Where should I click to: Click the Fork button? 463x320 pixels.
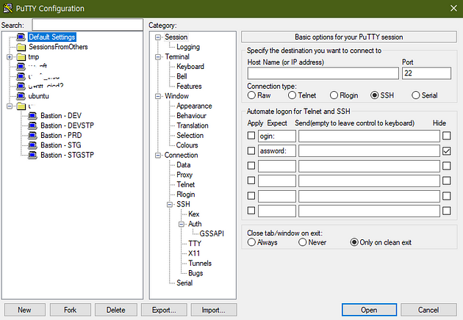[71, 310]
